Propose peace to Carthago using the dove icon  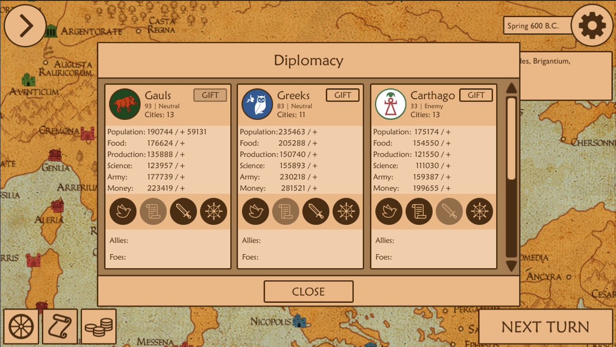[389, 211]
